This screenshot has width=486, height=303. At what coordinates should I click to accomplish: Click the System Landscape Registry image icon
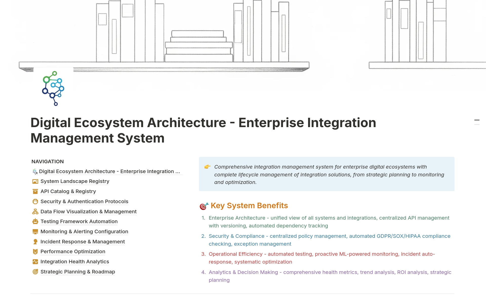click(35, 181)
